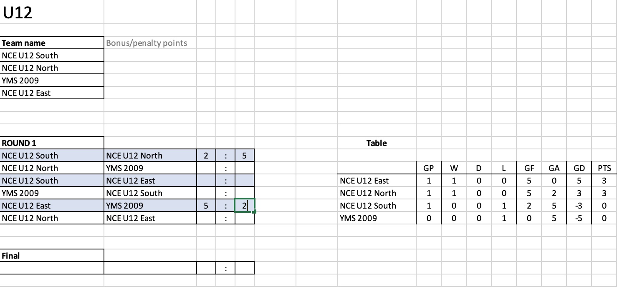Click score cell showing 2 for NCE U12 South

tap(206, 156)
